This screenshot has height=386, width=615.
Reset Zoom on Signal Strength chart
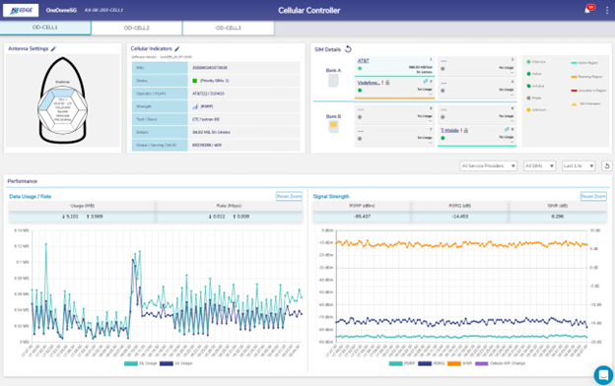coord(593,196)
